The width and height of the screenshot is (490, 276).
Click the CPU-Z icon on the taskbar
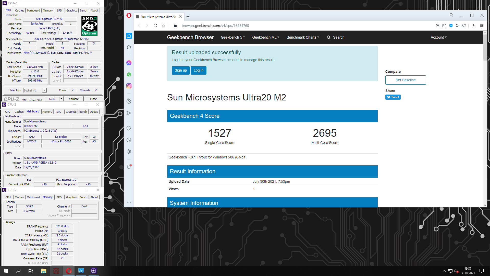click(x=93, y=271)
